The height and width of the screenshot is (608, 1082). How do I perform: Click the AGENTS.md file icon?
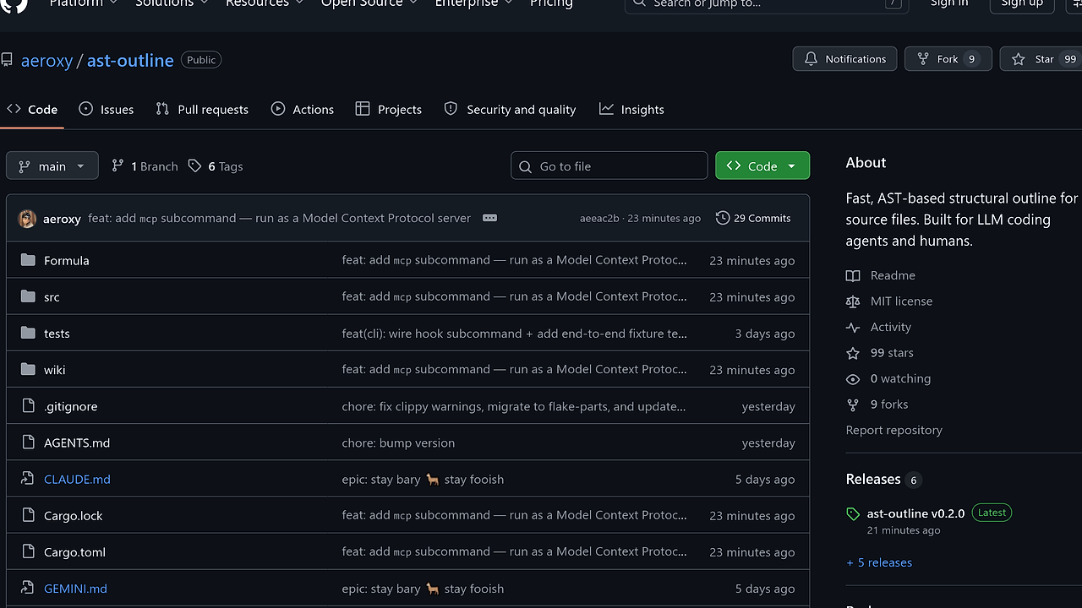(28, 442)
